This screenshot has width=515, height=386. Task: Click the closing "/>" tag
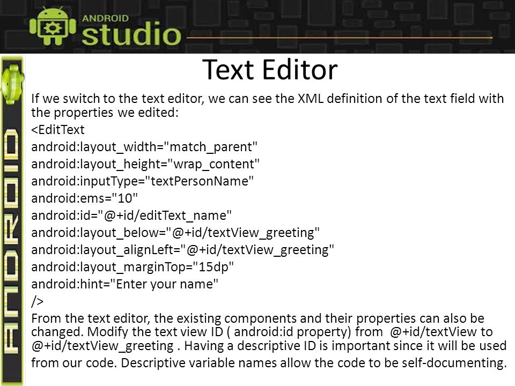click(x=37, y=301)
